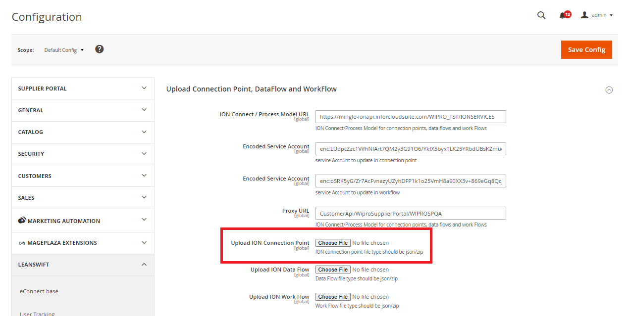Click the Proxy URL input field
This screenshot has width=629, height=316.
click(411, 214)
